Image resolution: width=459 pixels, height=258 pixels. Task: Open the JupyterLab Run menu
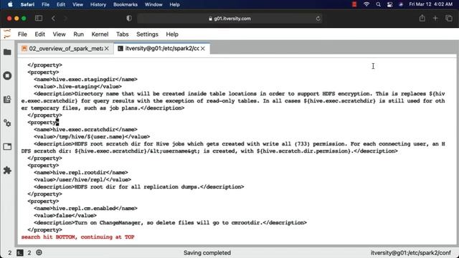tap(78, 34)
